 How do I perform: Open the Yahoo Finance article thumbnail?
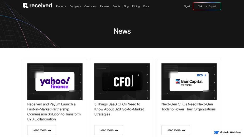(x=55, y=81)
